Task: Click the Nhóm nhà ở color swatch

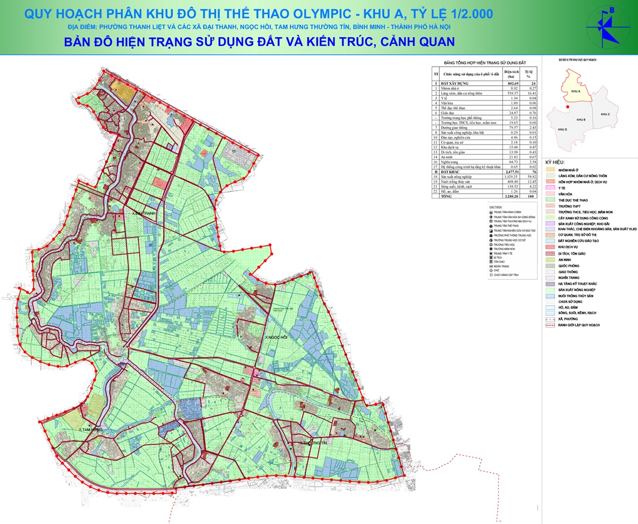Action: (550, 169)
